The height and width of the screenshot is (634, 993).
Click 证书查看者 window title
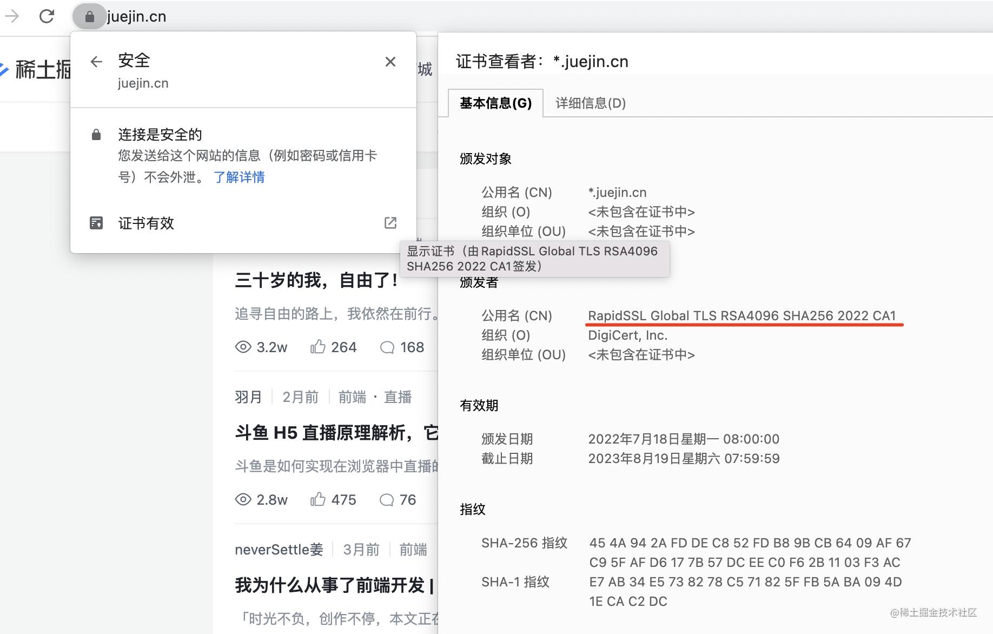[x=542, y=62]
